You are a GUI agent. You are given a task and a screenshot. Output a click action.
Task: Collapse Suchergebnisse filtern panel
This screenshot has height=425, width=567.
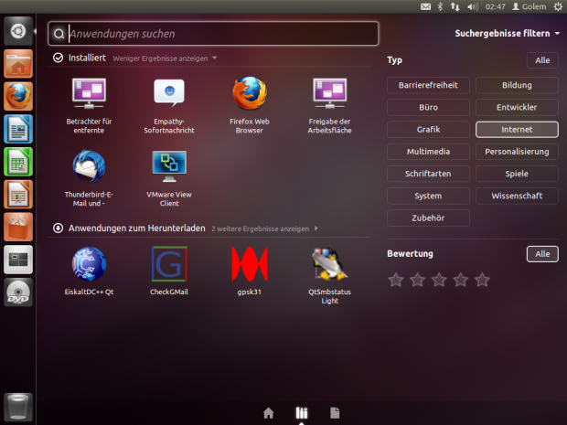[507, 33]
